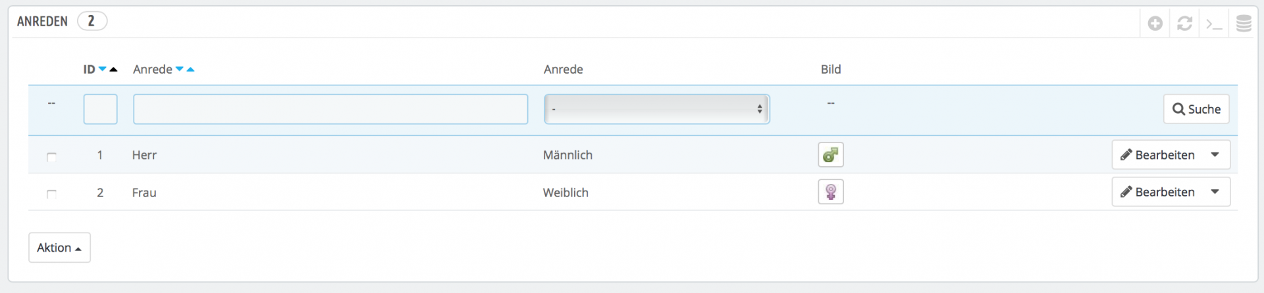Expand Bearbeiten options arrow for Frau
This screenshot has width=1264, height=293.
1215,192
